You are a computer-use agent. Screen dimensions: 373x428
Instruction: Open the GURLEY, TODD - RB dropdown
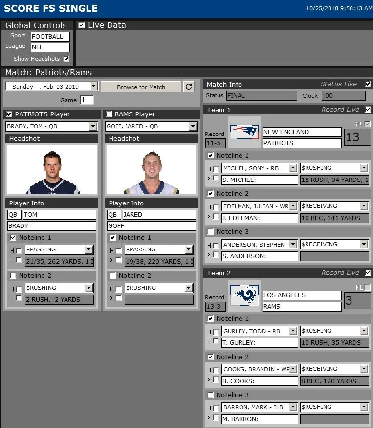(x=293, y=331)
